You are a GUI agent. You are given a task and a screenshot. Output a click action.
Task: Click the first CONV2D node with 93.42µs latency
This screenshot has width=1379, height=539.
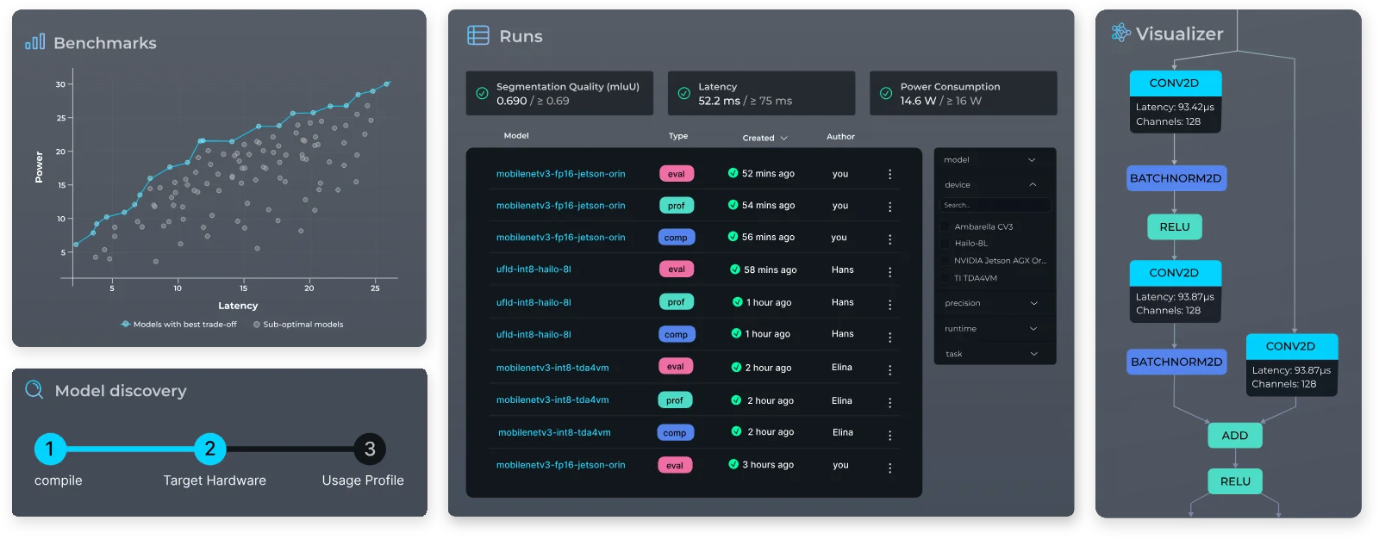tap(1176, 101)
